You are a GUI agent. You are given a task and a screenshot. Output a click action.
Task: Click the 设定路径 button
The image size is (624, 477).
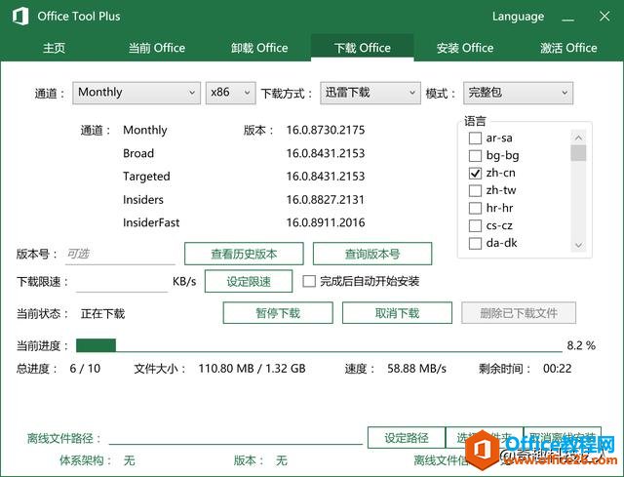407,438
